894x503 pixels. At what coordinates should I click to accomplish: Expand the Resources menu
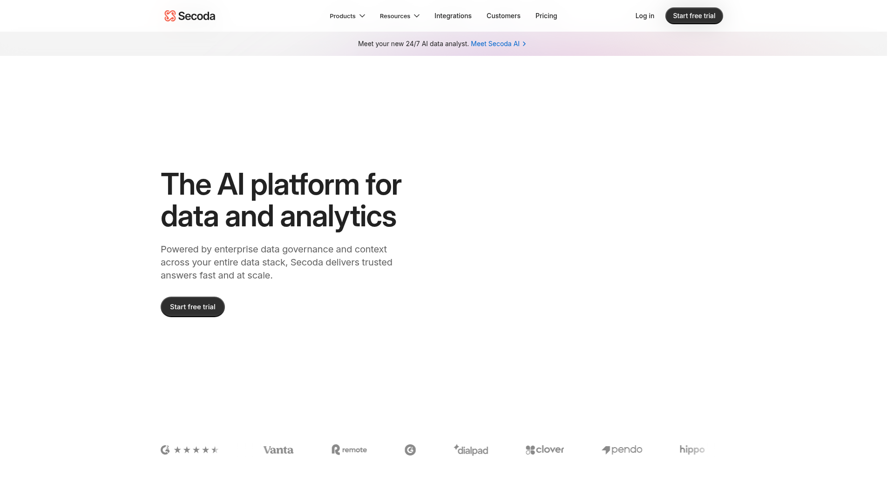click(399, 15)
